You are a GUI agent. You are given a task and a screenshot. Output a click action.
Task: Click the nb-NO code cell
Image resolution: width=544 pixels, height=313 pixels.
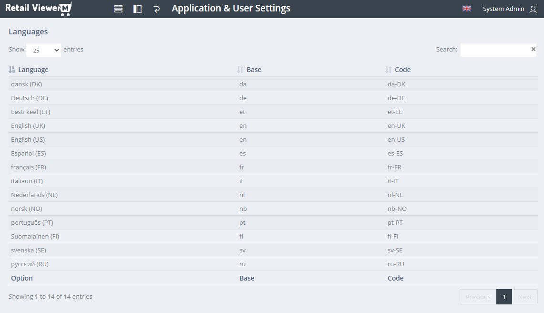tap(397, 209)
